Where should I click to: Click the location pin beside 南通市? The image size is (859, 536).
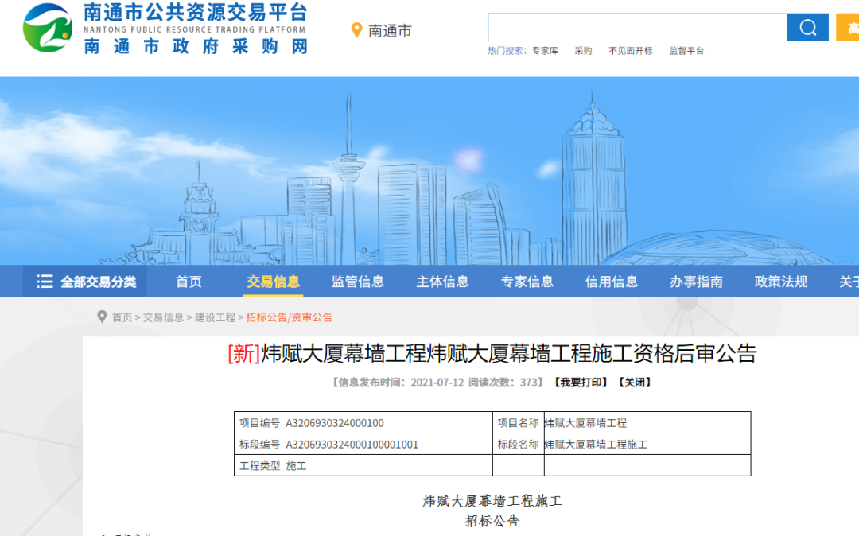click(356, 30)
